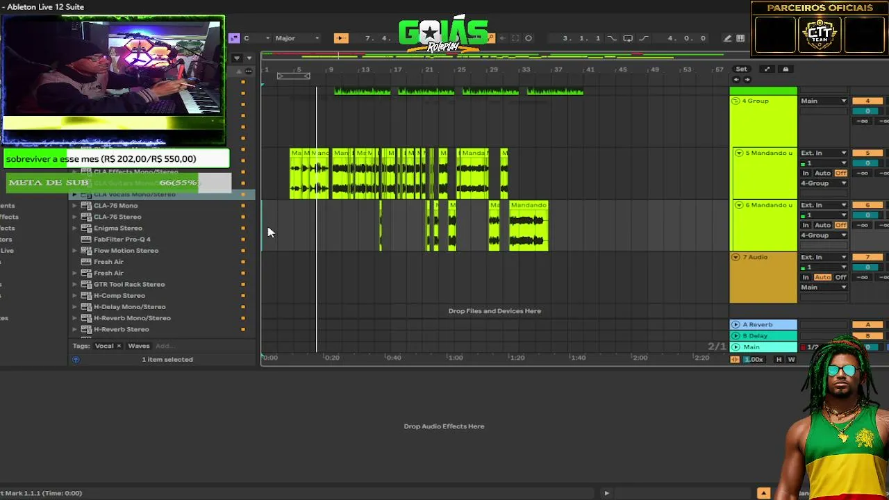Click the orange triangle icon in status bar
Image resolution: width=889 pixels, height=500 pixels.
(x=763, y=493)
